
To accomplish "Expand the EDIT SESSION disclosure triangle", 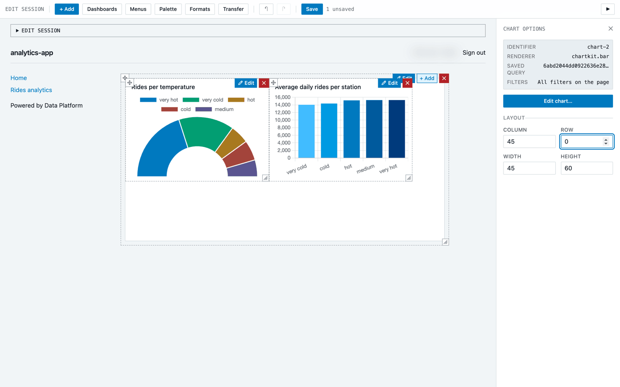I will point(17,31).
